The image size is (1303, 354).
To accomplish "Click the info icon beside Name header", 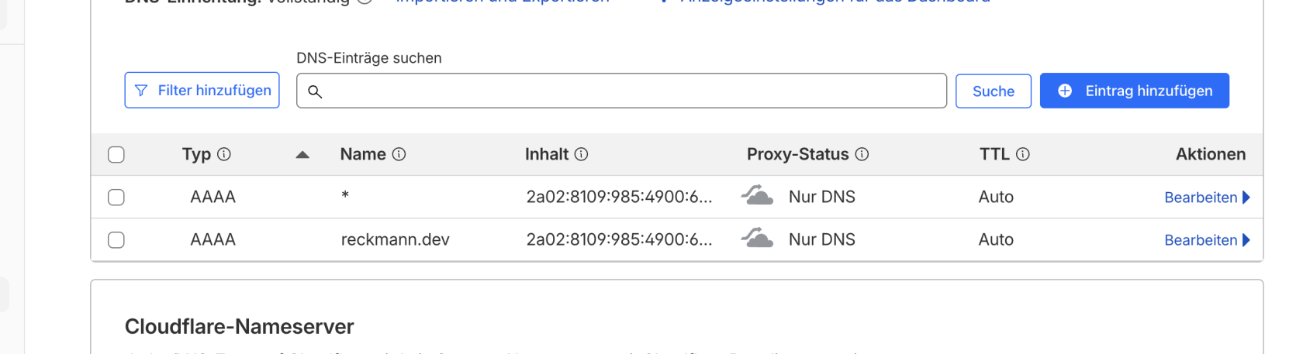I will click(x=399, y=154).
